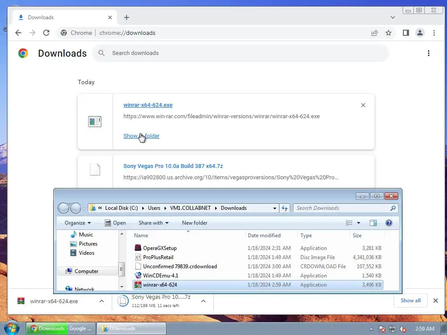The image size is (447, 335).
Task: Open winrar-x64-624.exe link in downloads list
Action: point(148,105)
